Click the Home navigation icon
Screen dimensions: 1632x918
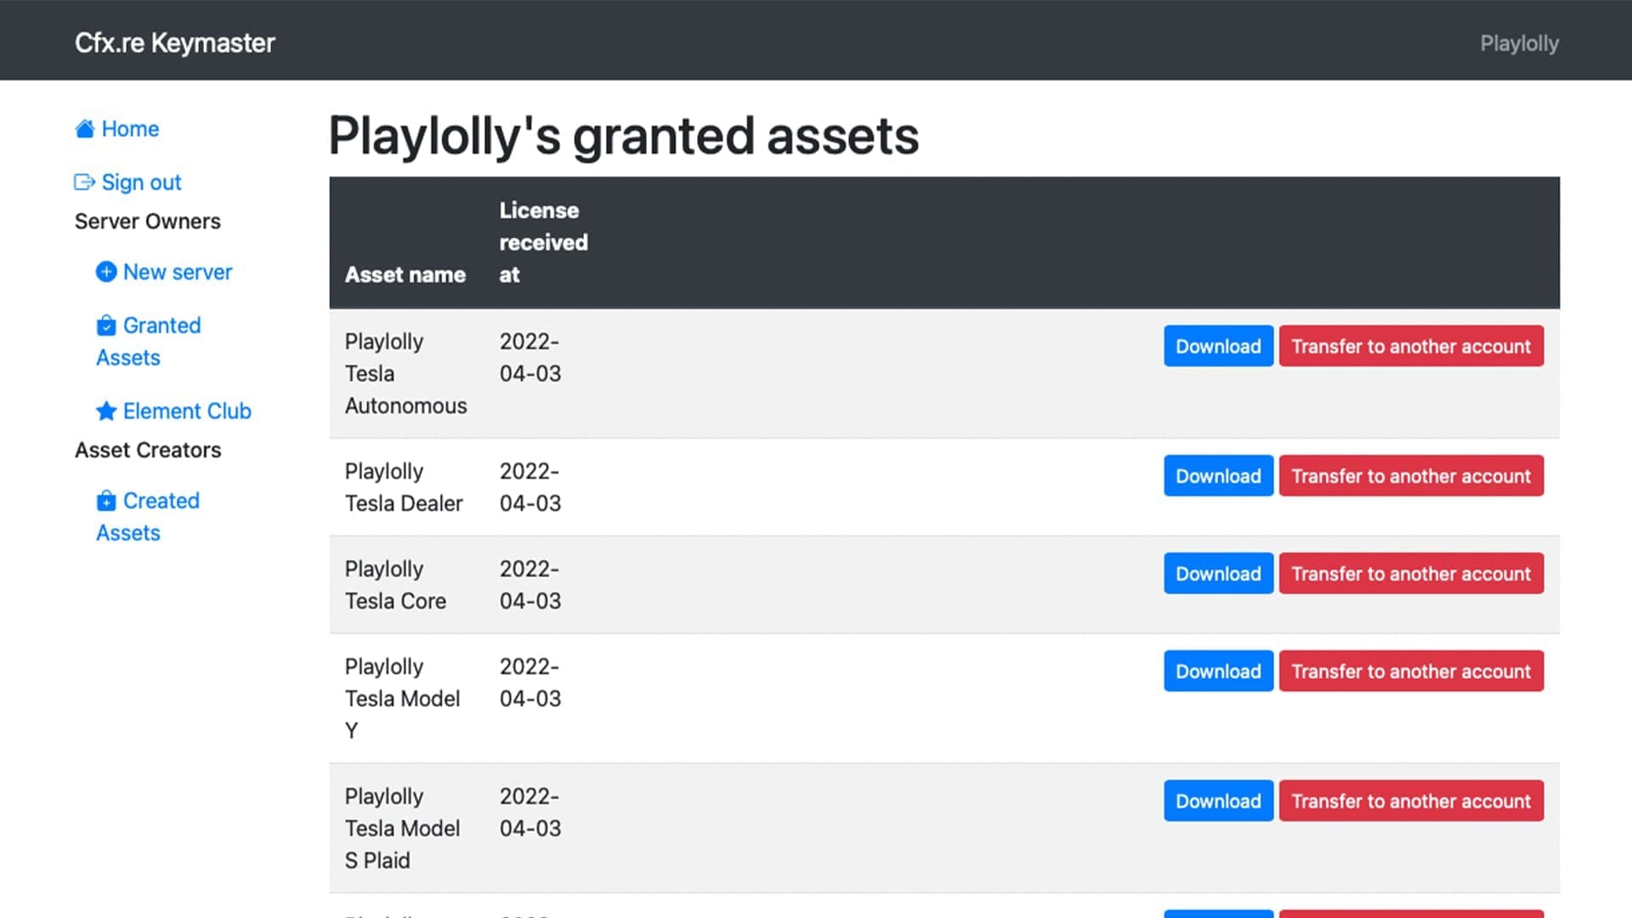click(x=85, y=127)
